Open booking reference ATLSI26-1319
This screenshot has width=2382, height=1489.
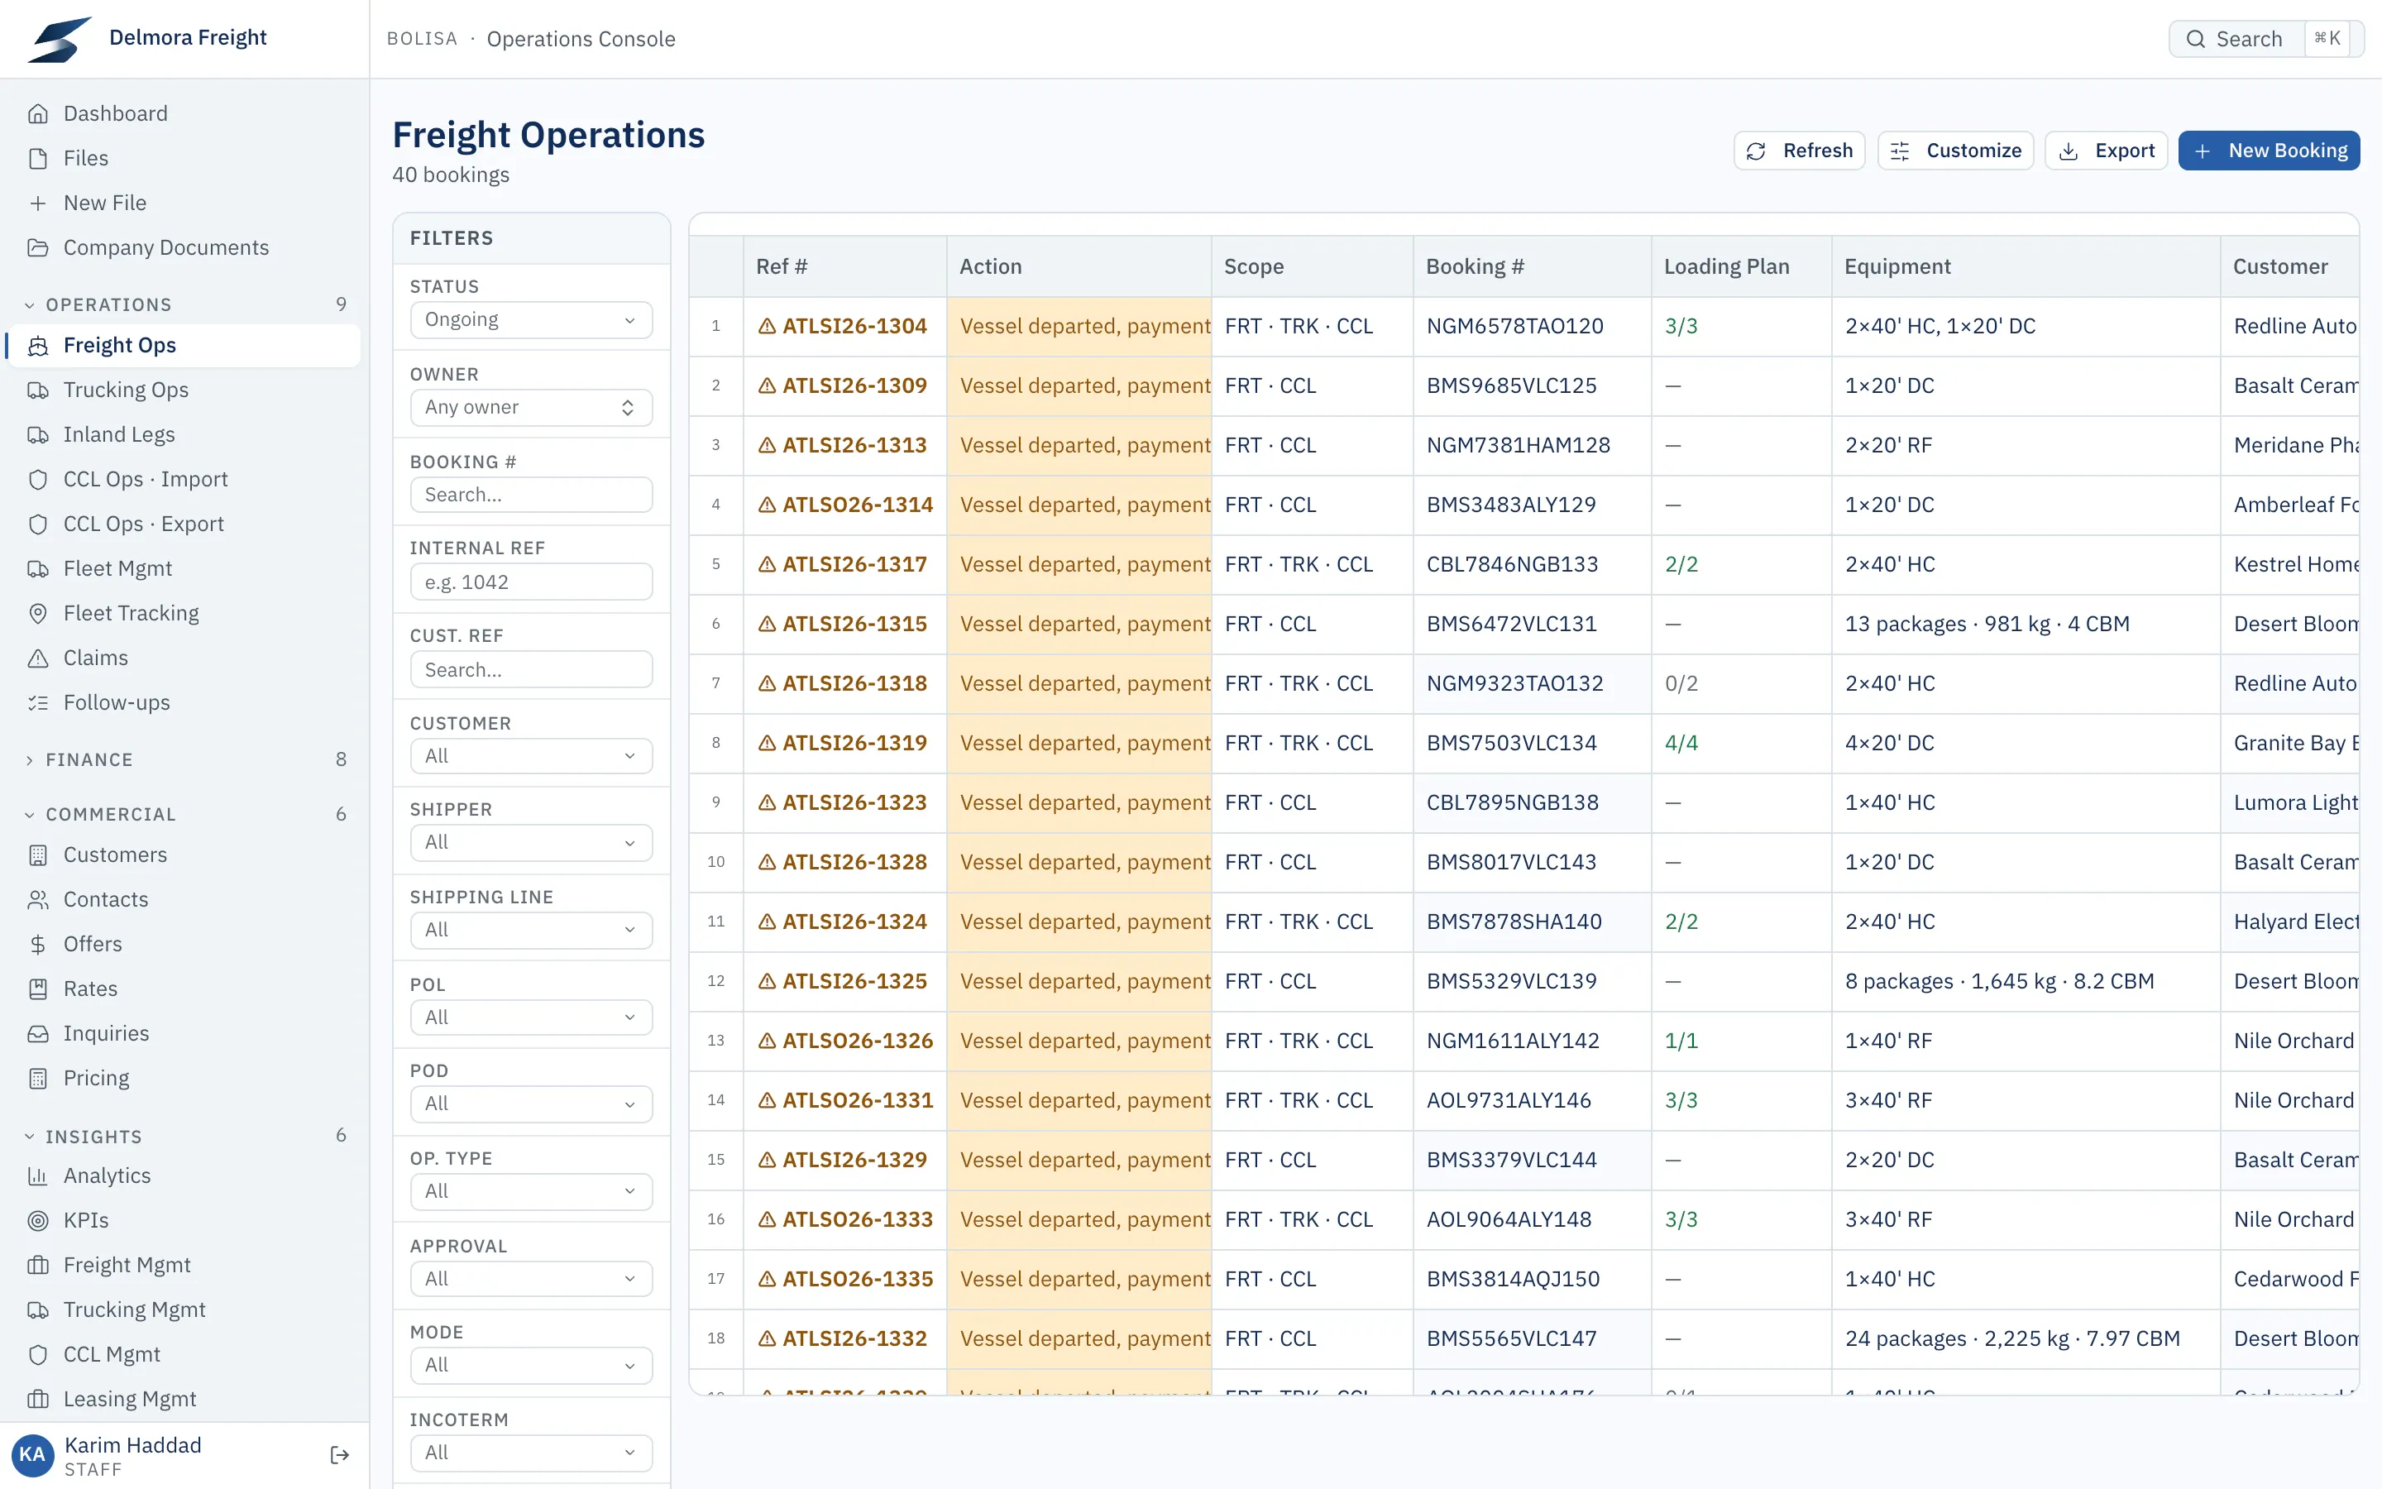pyautogui.click(x=854, y=743)
